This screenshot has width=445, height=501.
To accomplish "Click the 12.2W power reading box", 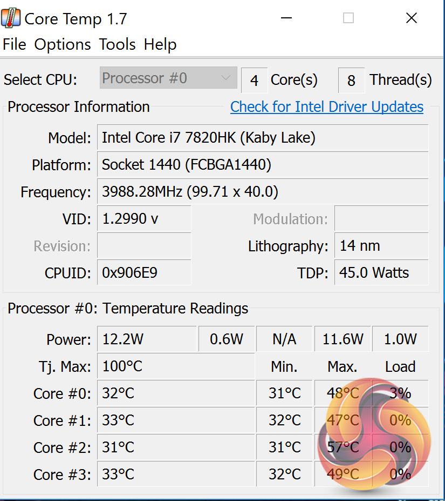I will (x=147, y=339).
